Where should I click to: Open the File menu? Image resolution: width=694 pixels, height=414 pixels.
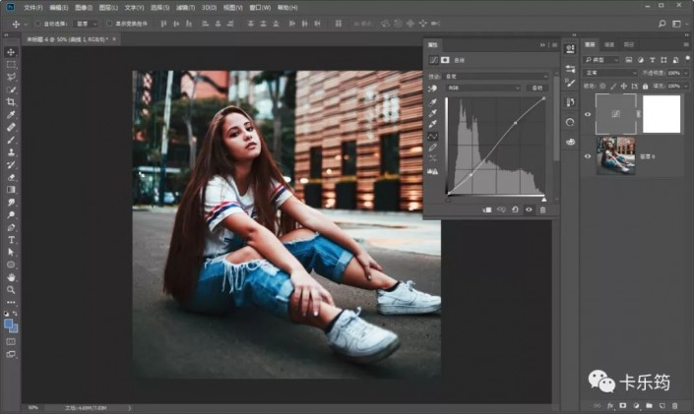(x=33, y=8)
